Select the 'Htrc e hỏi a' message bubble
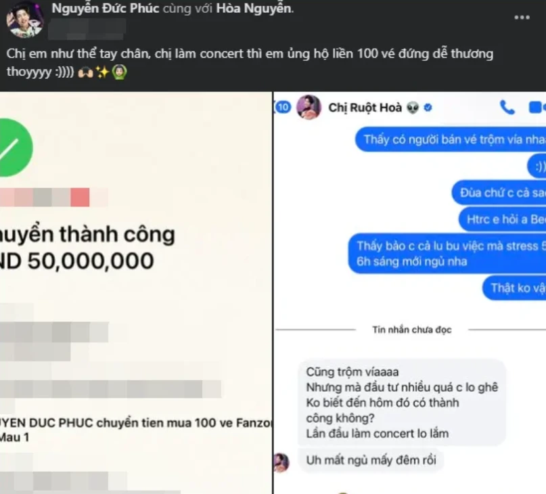Screen dimensions: 546x494 coord(502,219)
